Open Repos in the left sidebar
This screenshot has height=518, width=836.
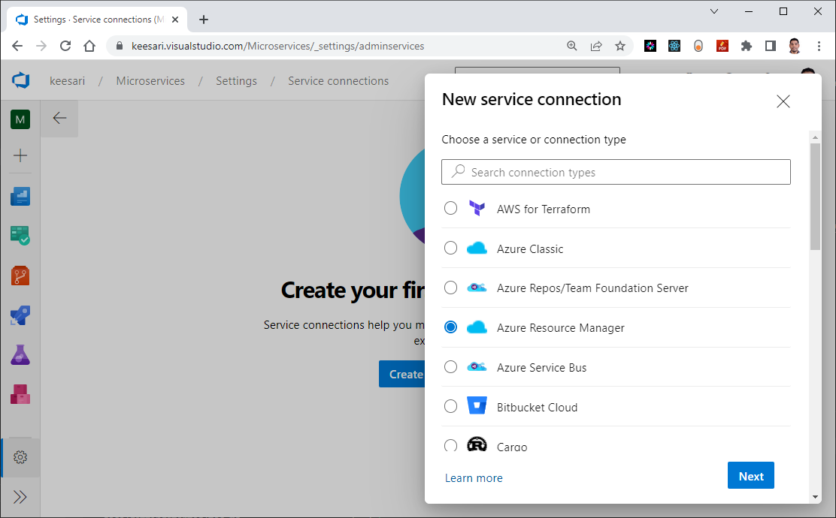click(x=20, y=276)
